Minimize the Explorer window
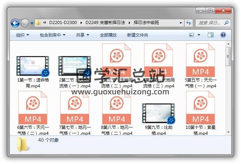The image size is (241, 164). [201, 11]
